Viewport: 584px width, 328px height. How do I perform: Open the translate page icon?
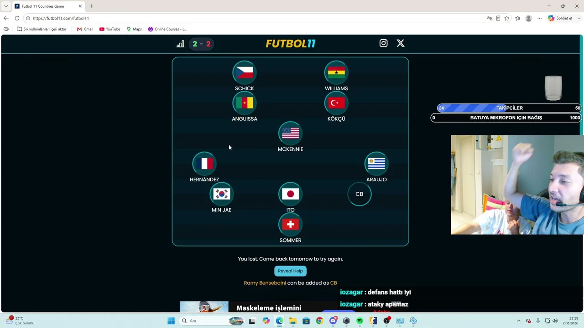pyautogui.click(x=490, y=18)
